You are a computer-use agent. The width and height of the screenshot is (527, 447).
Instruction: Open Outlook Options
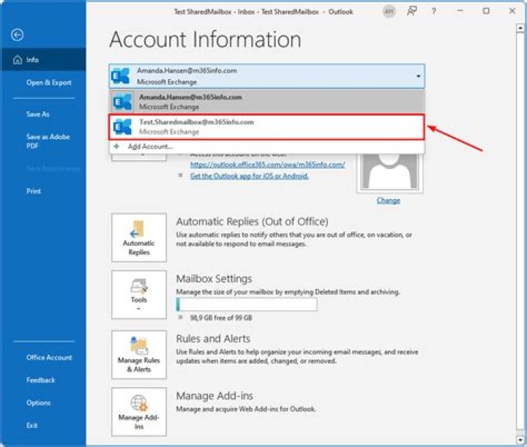coord(38,402)
